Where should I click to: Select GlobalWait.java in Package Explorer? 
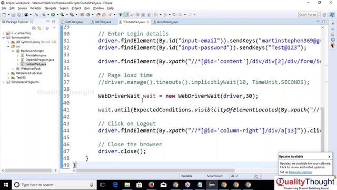tap(36, 64)
